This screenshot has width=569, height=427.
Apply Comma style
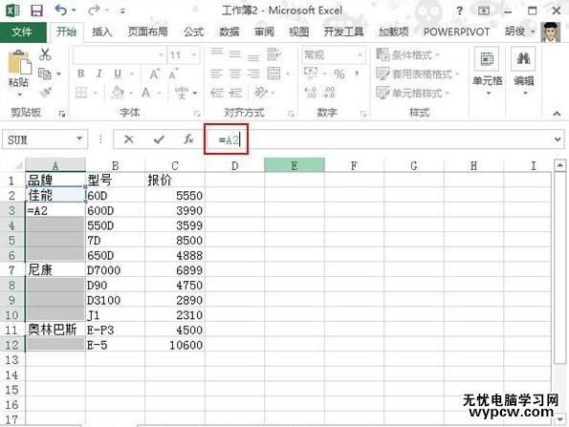(x=357, y=74)
